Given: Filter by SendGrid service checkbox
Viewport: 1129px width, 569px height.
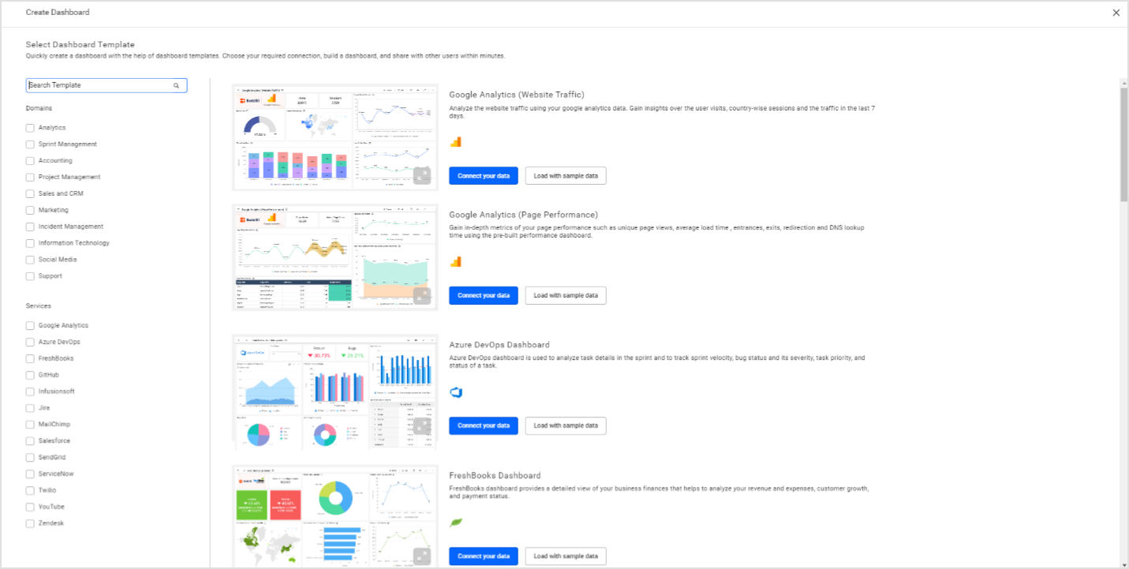Looking at the screenshot, I should point(30,458).
